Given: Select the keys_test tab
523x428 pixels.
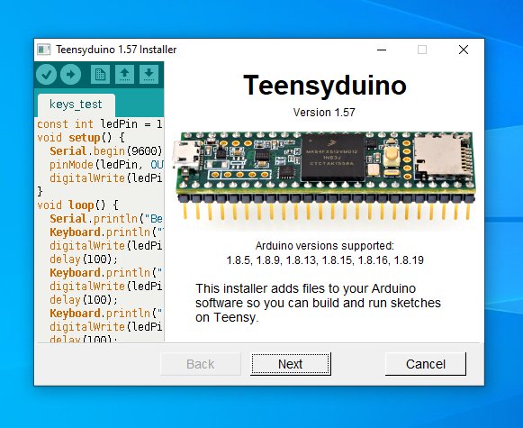Looking at the screenshot, I should click(x=77, y=105).
